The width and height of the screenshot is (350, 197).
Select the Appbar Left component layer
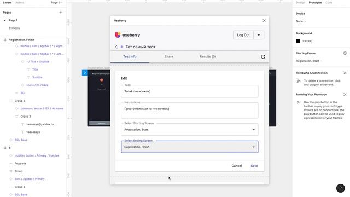(42, 54)
